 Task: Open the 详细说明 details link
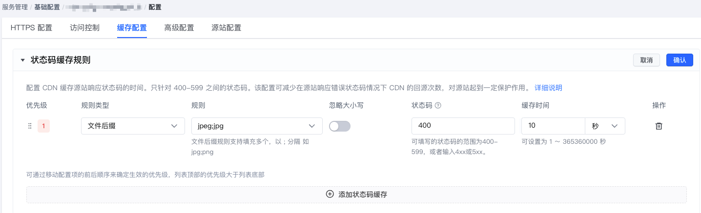tap(548, 88)
